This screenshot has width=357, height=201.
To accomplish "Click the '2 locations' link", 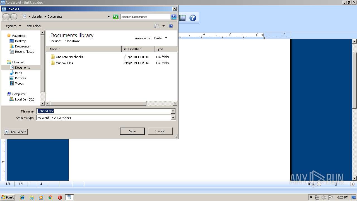I will pos(72,41).
